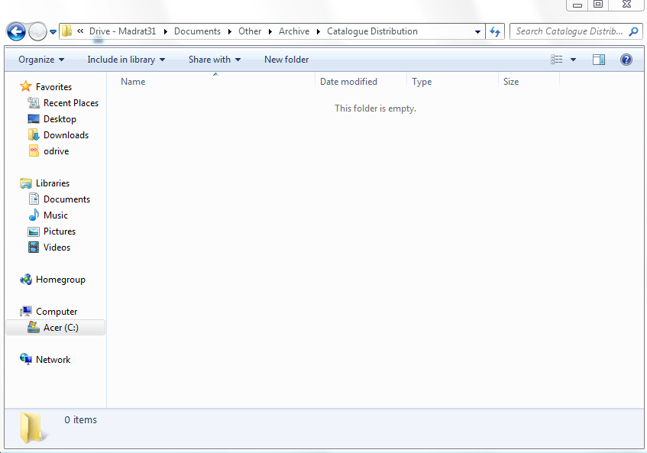Click the Name column header
The height and width of the screenshot is (453, 647).
[133, 82]
